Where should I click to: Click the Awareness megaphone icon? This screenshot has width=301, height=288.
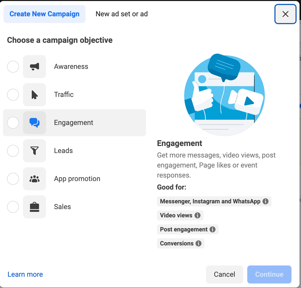click(x=34, y=67)
